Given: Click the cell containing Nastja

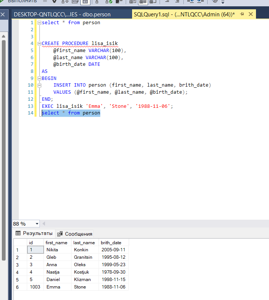Looking at the screenshot, I should click(x=57, y=272).
